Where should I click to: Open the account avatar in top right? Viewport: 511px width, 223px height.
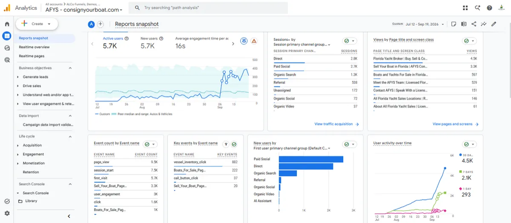coord(502,8)
